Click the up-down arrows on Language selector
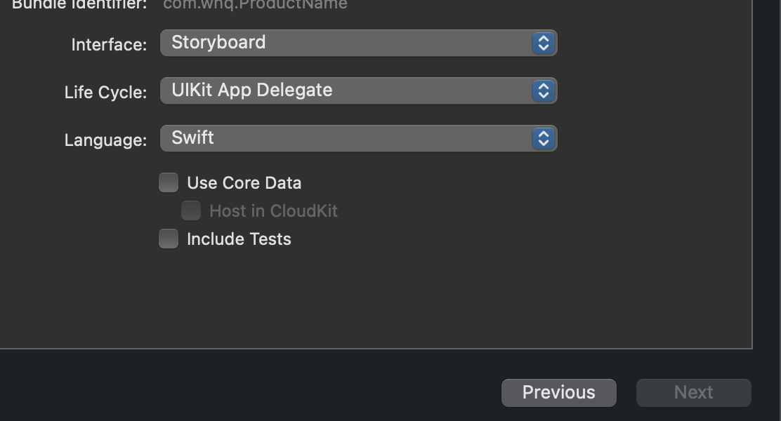This screenshot has height=421, width=781. pos(543,139)
